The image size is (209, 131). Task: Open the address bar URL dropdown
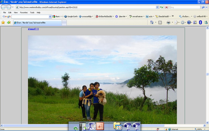(157, 7)
